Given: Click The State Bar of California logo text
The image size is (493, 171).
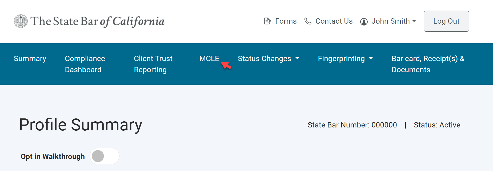Looking at the screenshot, I should [x=98, y=21].
